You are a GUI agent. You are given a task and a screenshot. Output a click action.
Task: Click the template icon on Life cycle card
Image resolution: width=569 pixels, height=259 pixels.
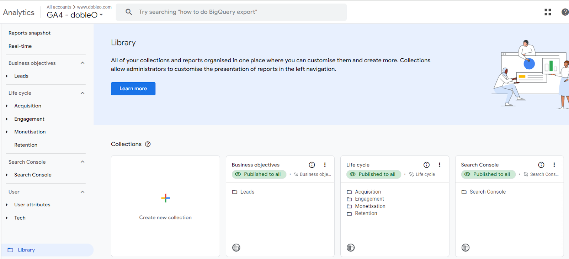pos(351,248)
